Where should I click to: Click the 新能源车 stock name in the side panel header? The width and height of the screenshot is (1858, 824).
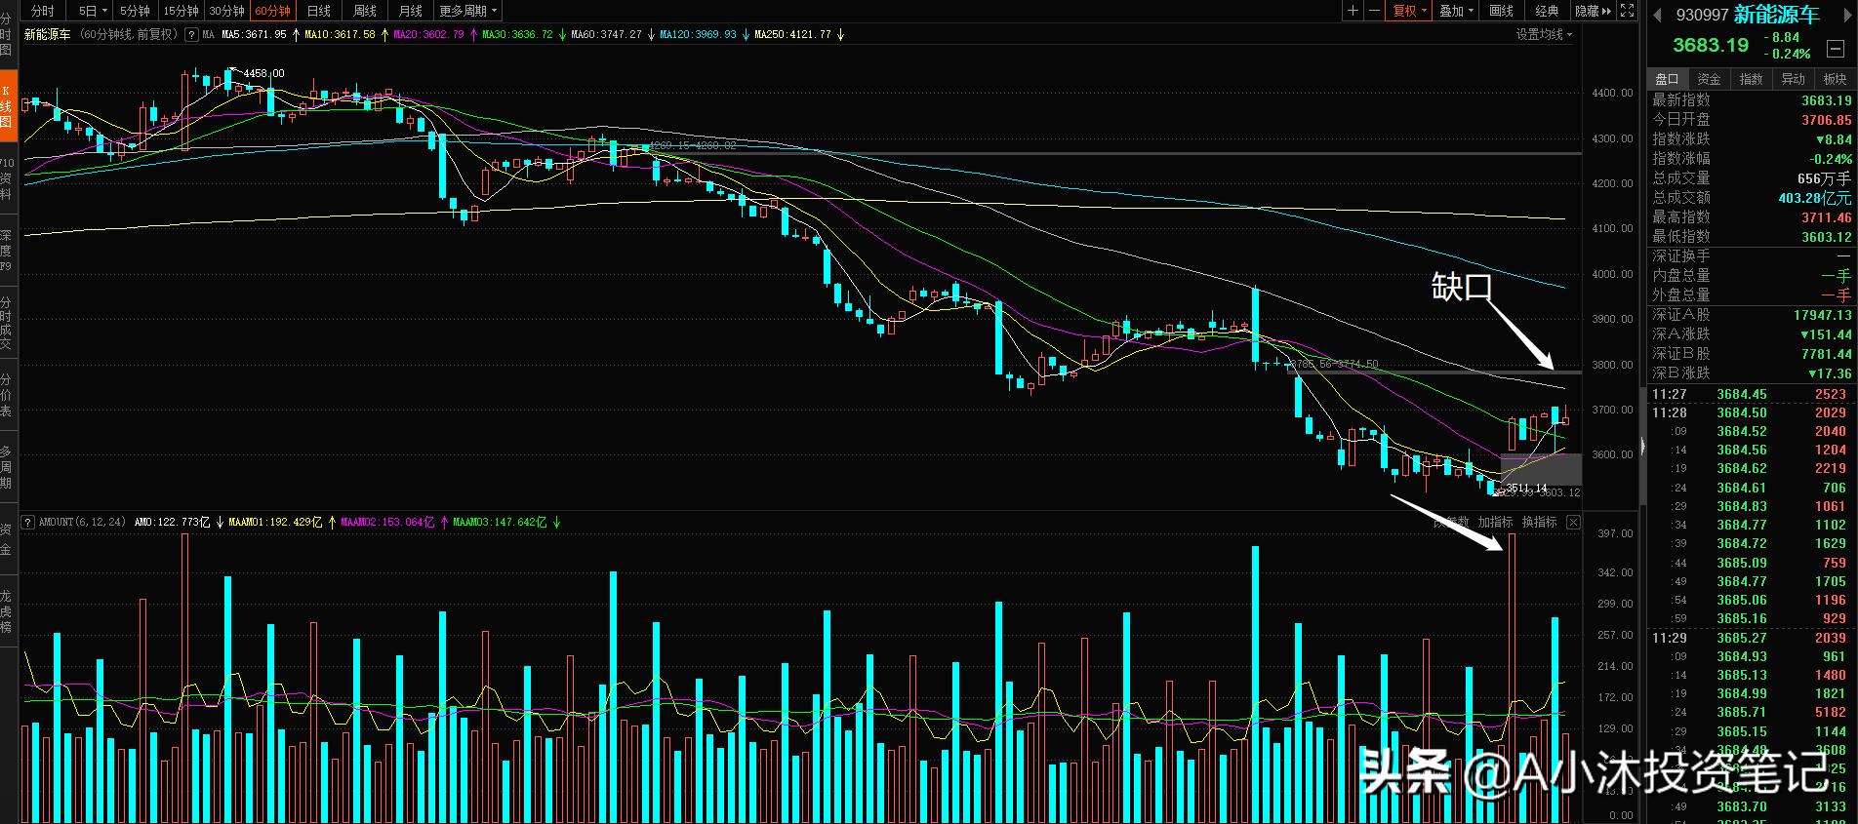pos(1776,15)
